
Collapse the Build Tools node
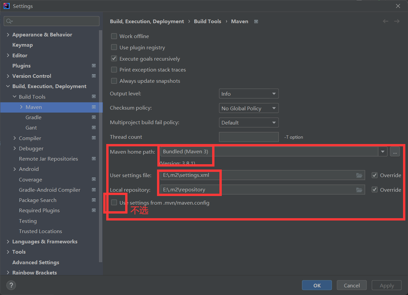(x=15, y=97)
